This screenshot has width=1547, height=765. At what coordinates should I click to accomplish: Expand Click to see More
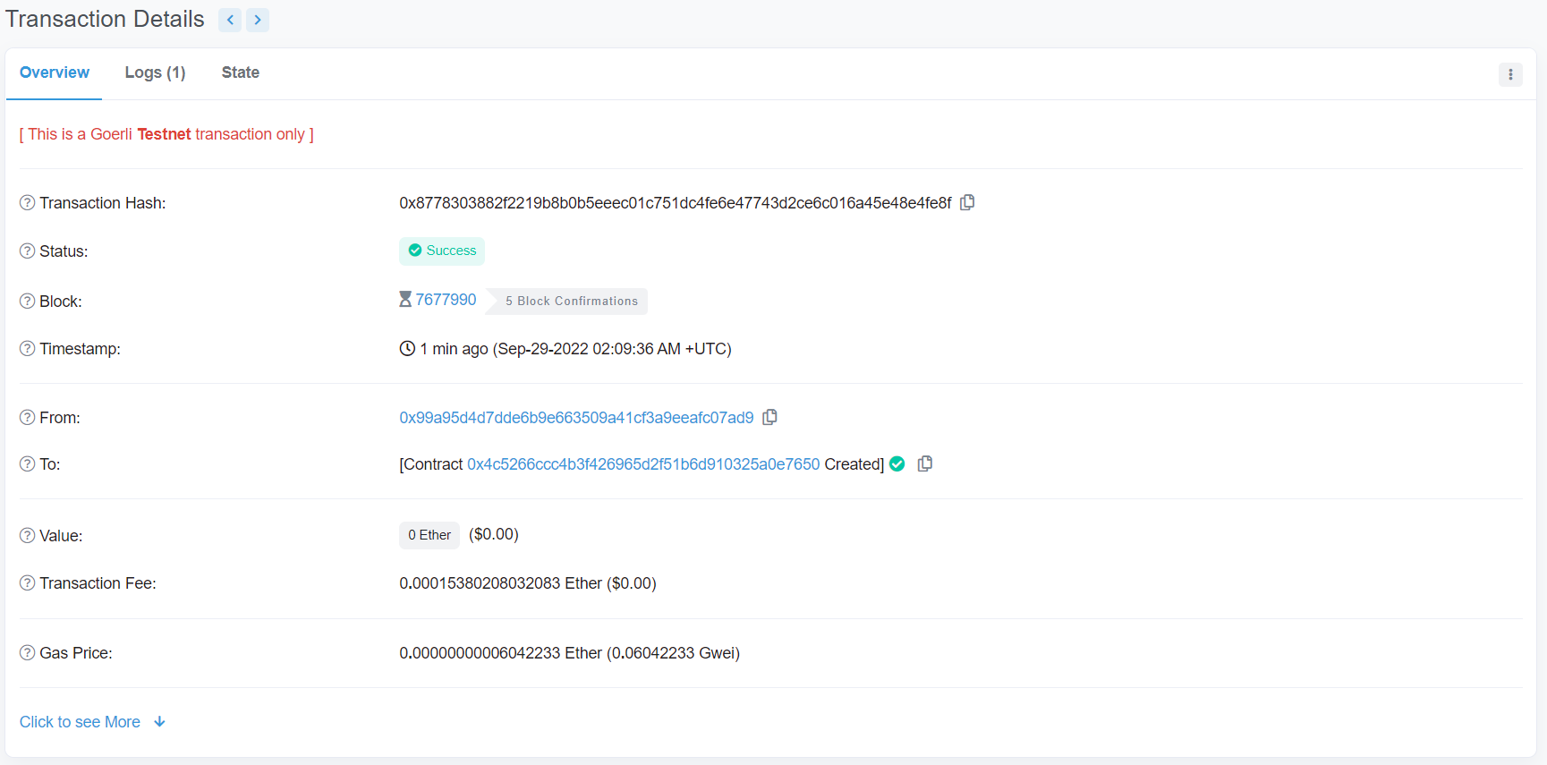click(92, 722)
